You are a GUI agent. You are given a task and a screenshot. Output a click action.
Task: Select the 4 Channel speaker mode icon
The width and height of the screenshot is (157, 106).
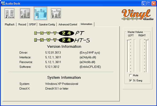click(x=25, y=13)
